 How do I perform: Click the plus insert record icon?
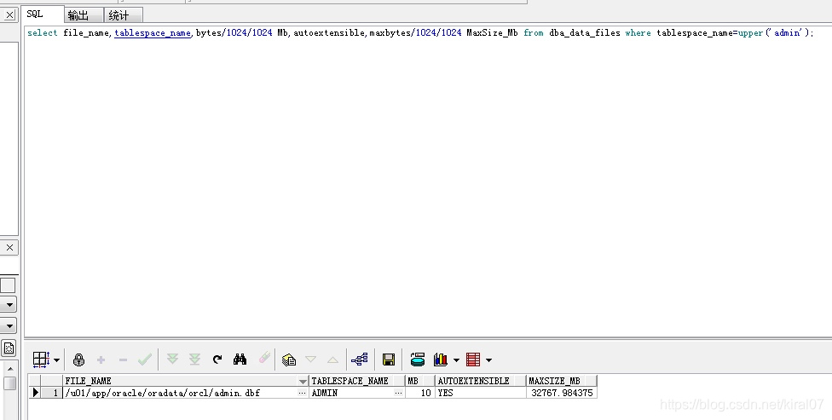[101, 360]
